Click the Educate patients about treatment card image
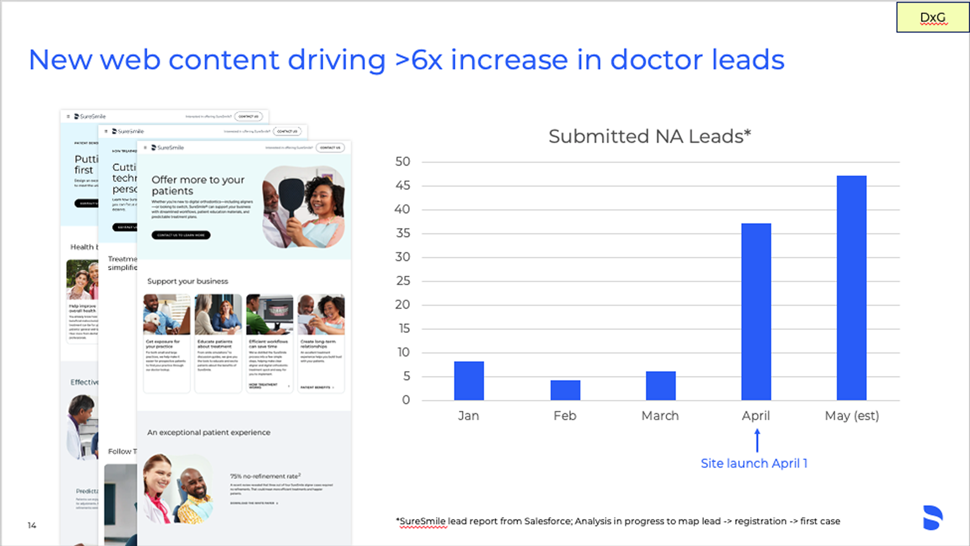Viewport: 970px width, 546px height. click(218, 314)
